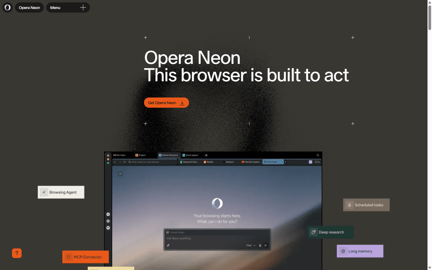Viewport: 432px width, 270px height.
Task: Send the prompt with the arrow button
Action: 265,245
